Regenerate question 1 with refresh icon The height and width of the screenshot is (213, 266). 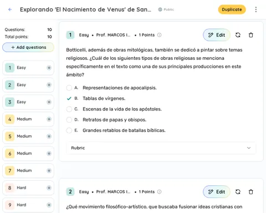(x=238, y=35)
